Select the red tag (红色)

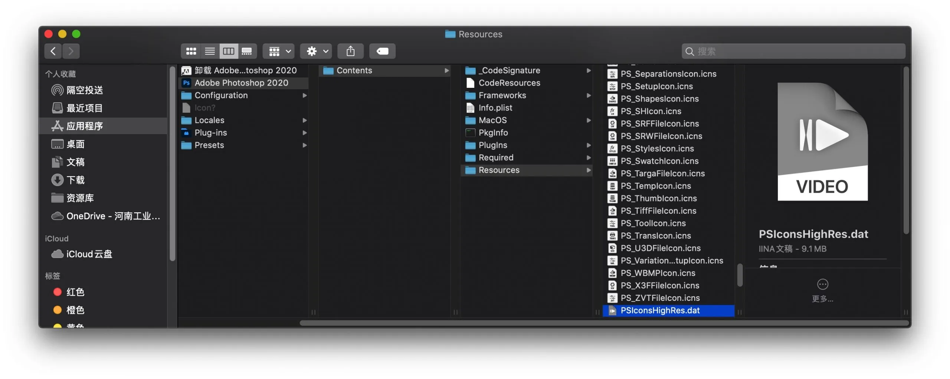tap(103, 292)
